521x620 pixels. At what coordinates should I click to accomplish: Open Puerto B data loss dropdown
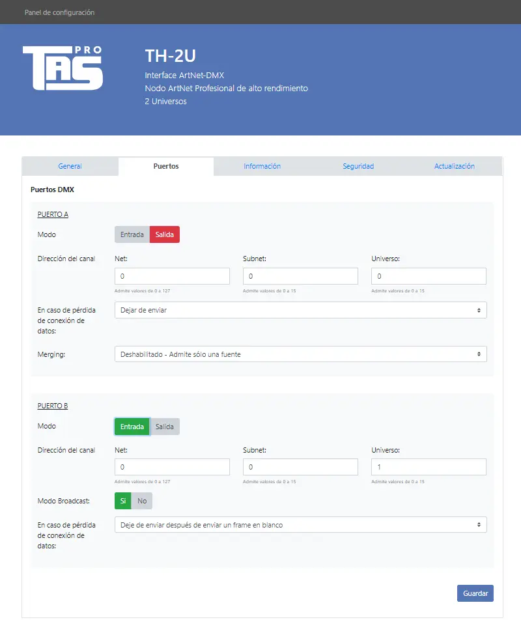point(300,525)
